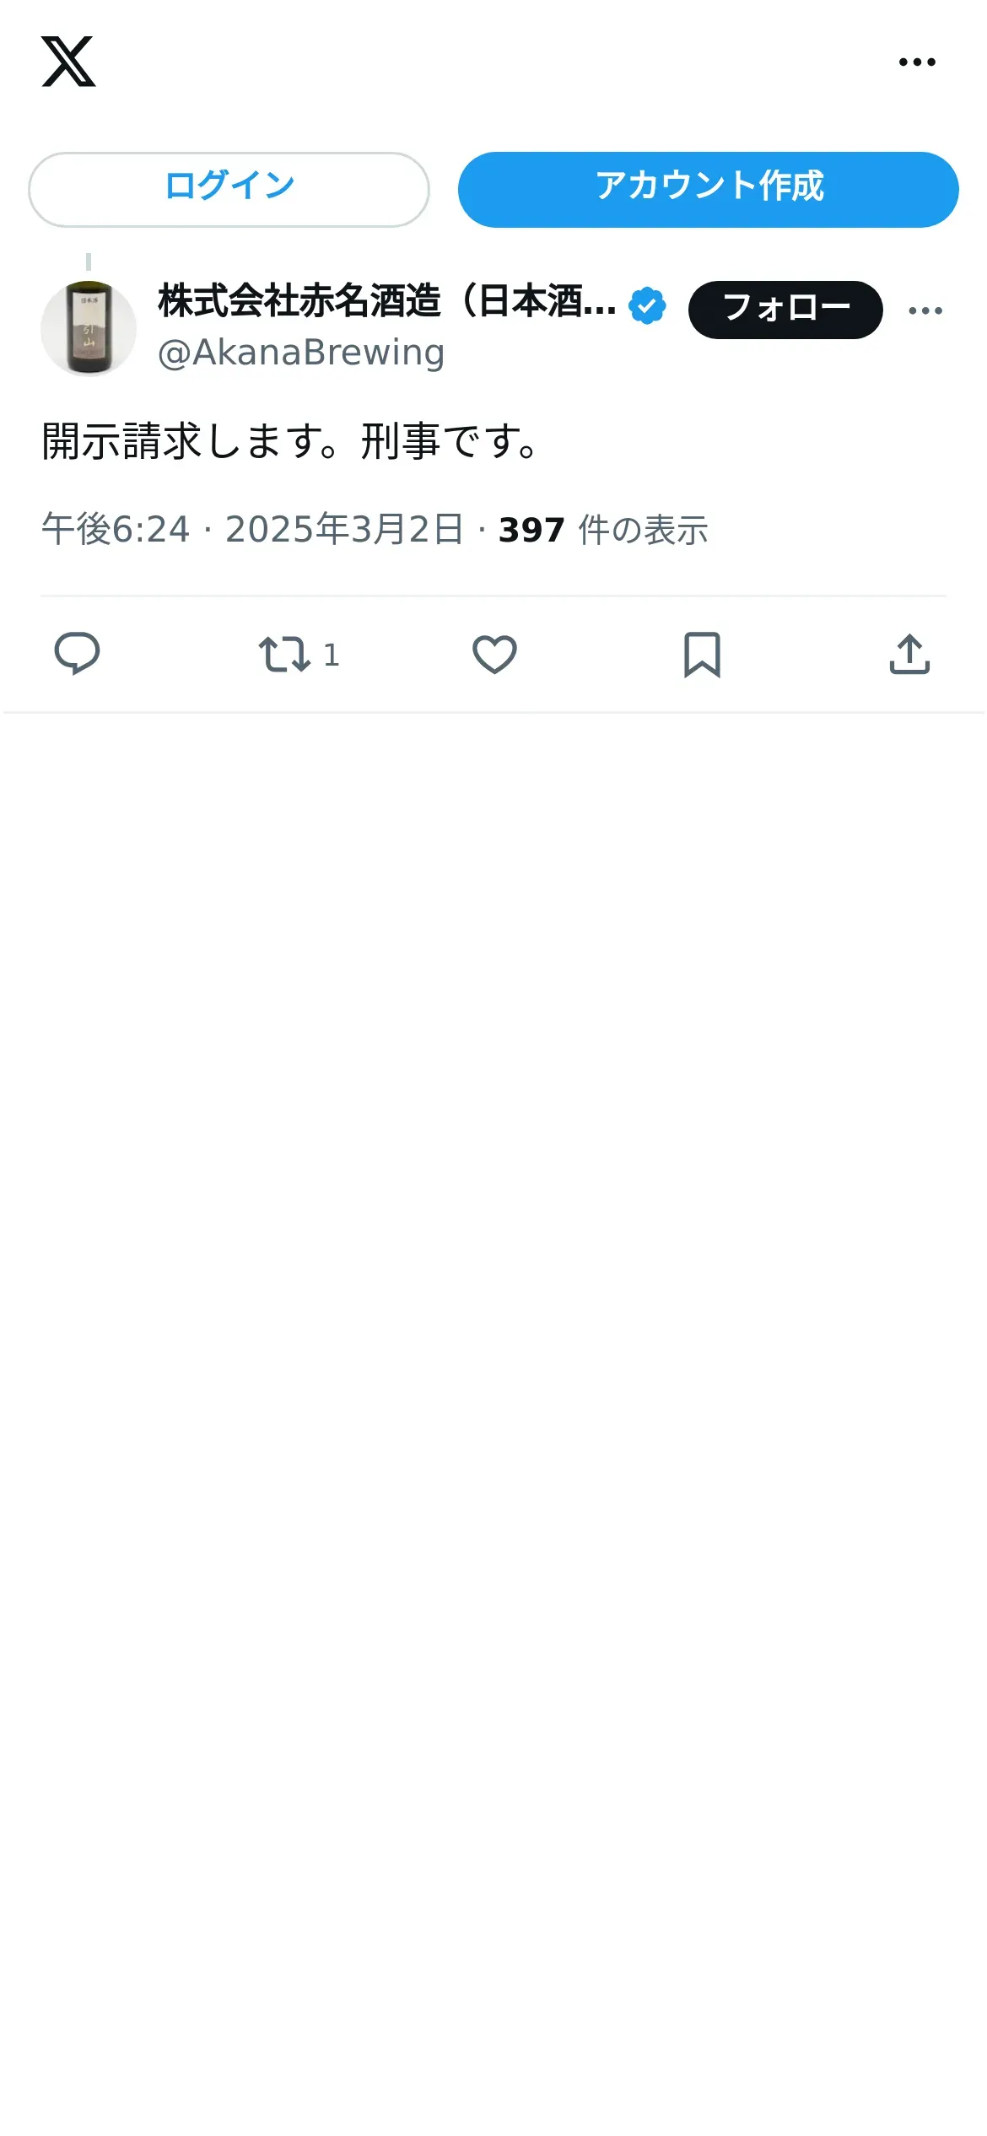
Task: Select the post text 開示請求します。刑事です。
Action: [x=291, y=440]
